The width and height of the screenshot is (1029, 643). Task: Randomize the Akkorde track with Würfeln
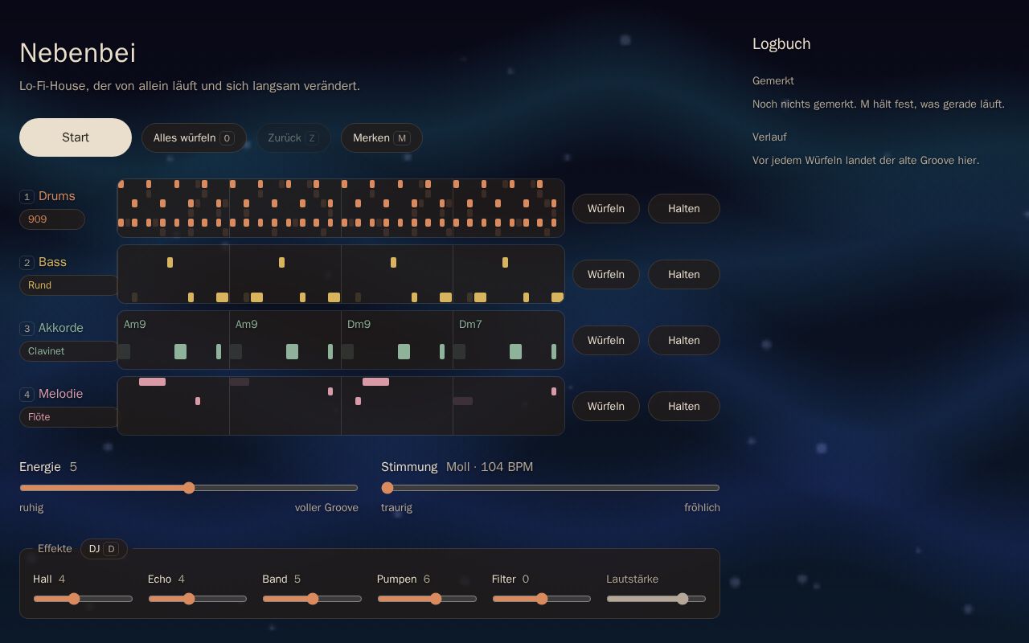pyautogui.click(x=606, y=340)
